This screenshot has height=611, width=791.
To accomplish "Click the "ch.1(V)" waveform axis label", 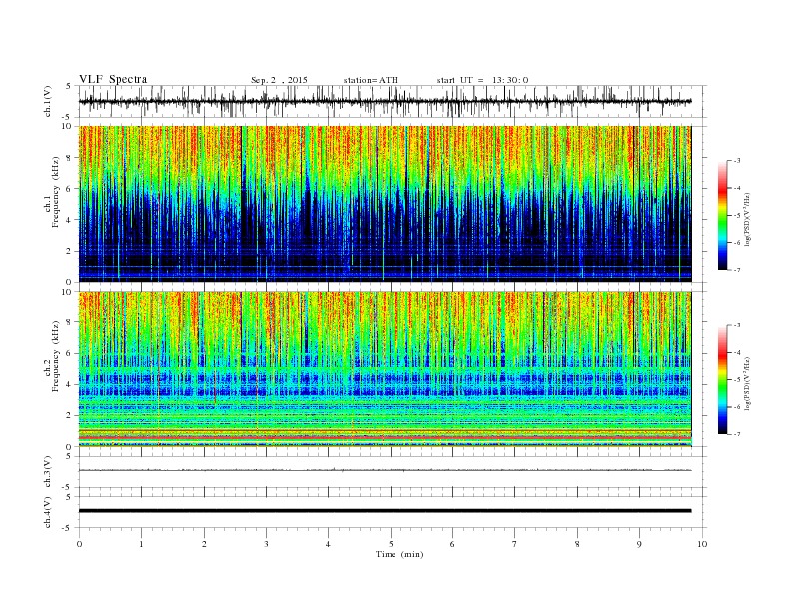I will (48, 101).
